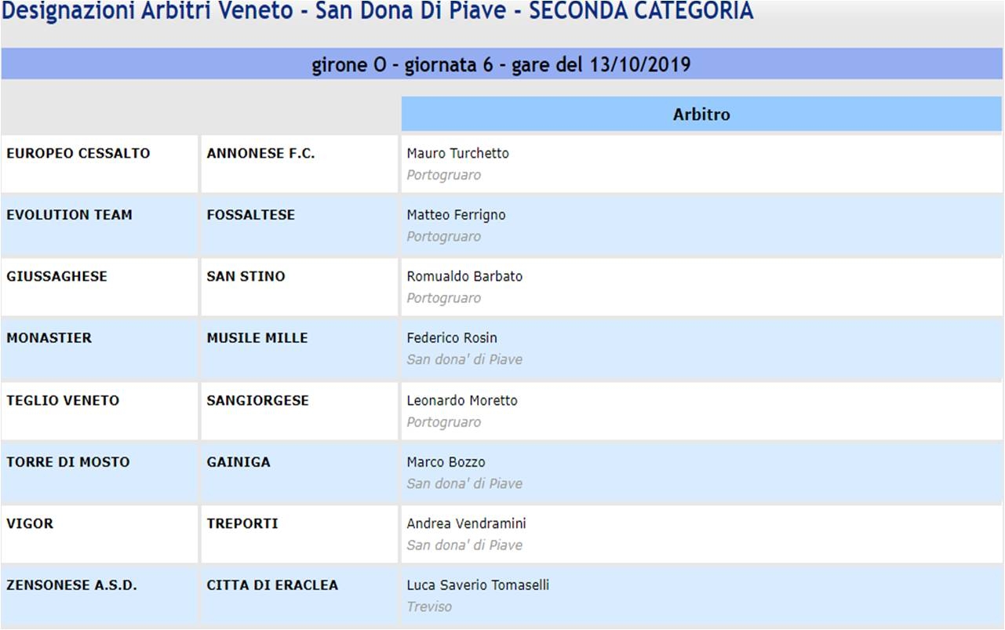
Task: Click TEGLIO VENETO team
Action: click(63, 400)
